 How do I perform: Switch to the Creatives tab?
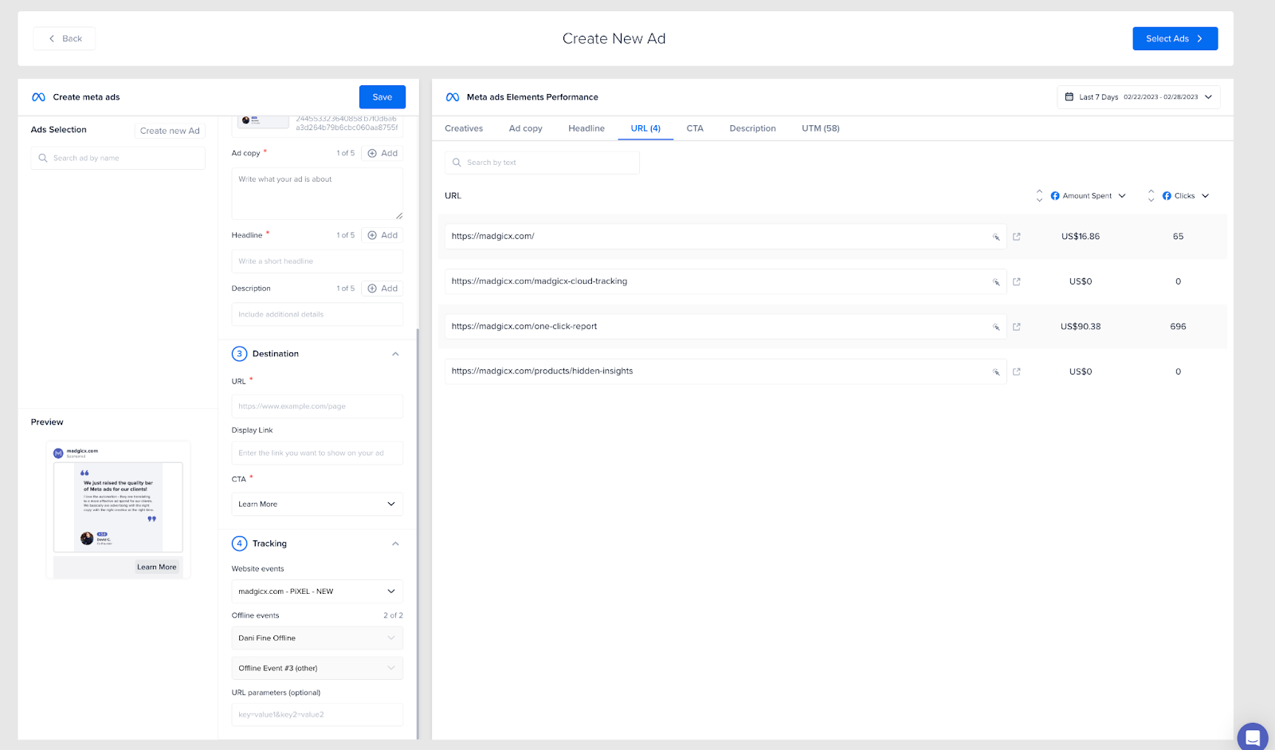(x=464, y=128)
